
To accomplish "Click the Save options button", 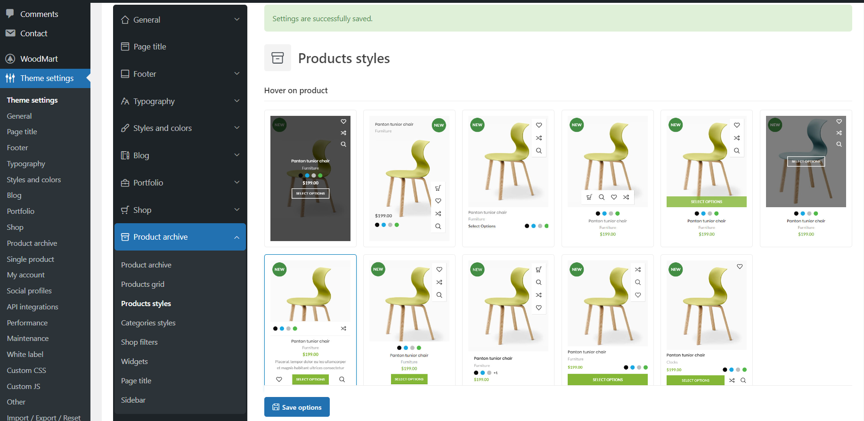I will click(x=297, y=407).
